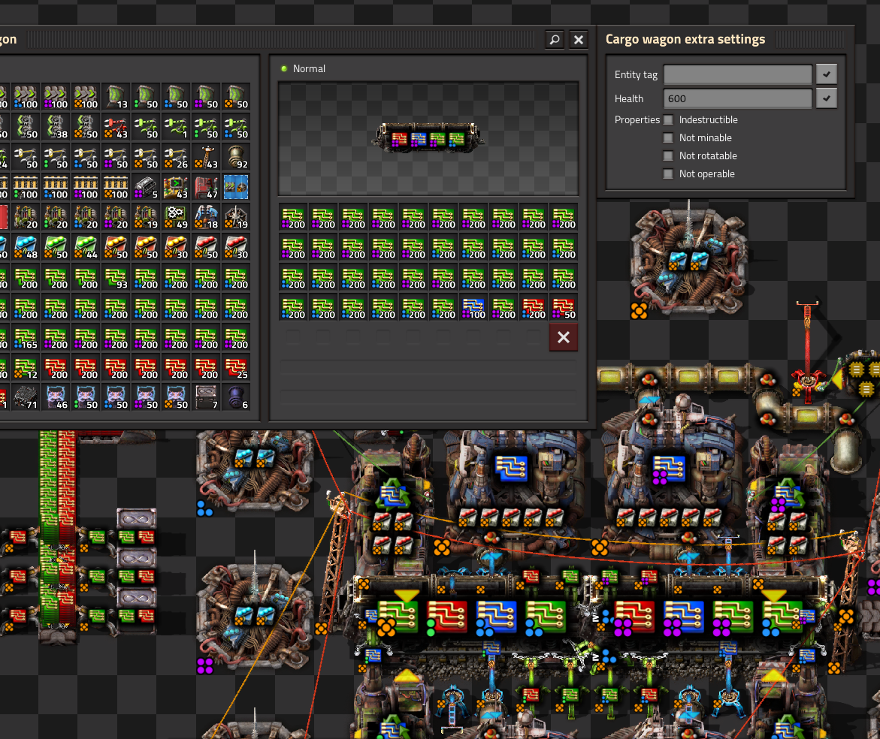This screenshot has width=880, height=739.
Task: Pick the red circuit stack of 50 in wagon
Action: click(x=564, y=308)
